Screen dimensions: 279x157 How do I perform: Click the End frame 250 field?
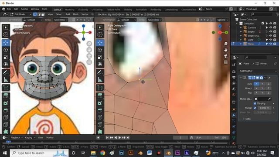220,138
